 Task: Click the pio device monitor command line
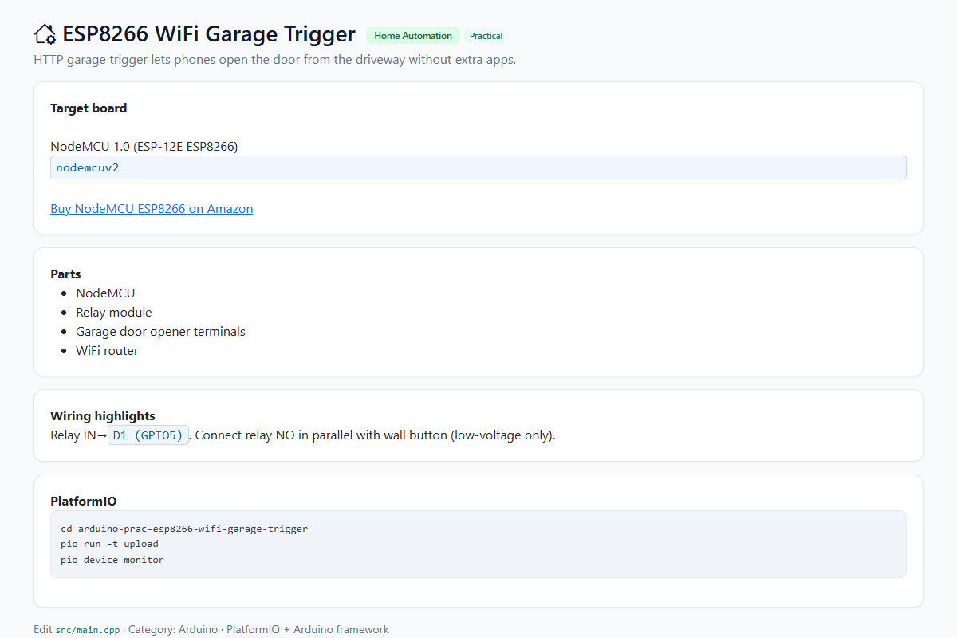(112, 560)
